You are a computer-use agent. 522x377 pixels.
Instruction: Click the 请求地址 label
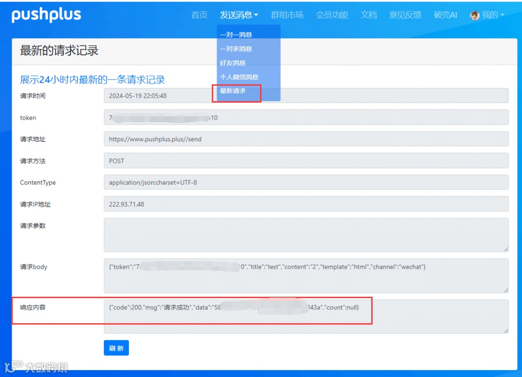click(33, 139)
